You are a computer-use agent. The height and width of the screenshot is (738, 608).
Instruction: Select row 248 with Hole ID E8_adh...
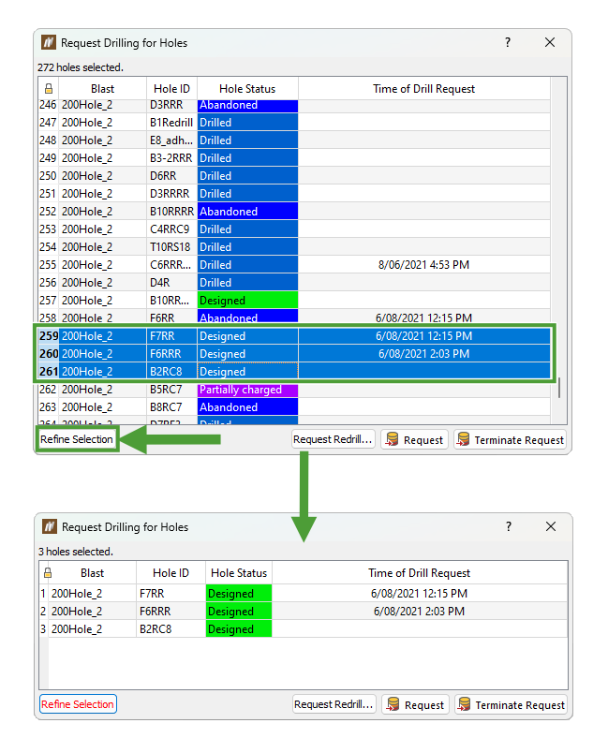coord(294,140)
